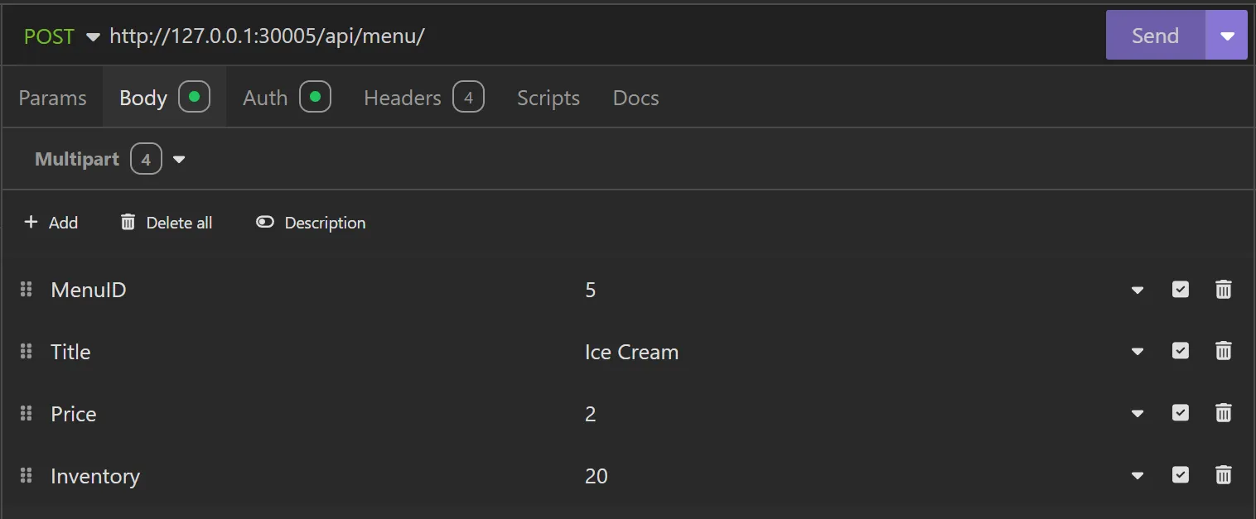Expand the Multipart body type dropdown
Image resolution: width=1256 pixels, height=519 pixels.
(x=179, y=159)
